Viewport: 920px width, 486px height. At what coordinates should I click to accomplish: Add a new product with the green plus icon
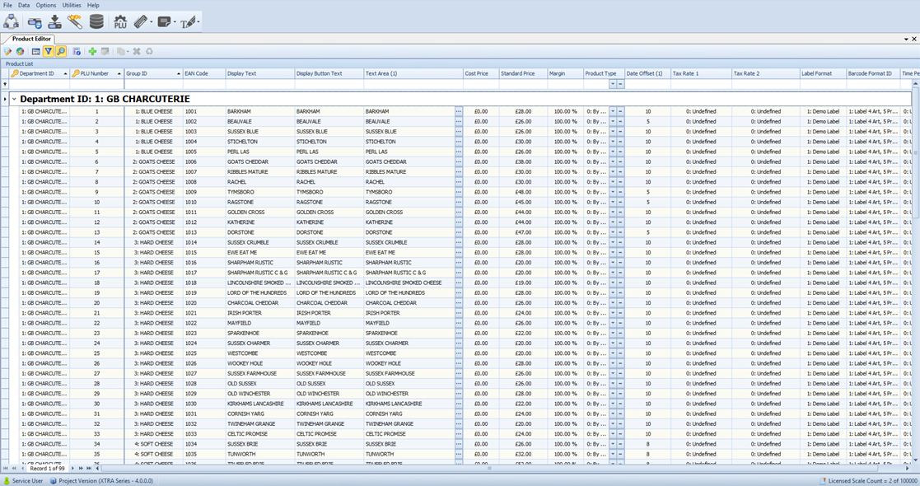click(92, 52)
